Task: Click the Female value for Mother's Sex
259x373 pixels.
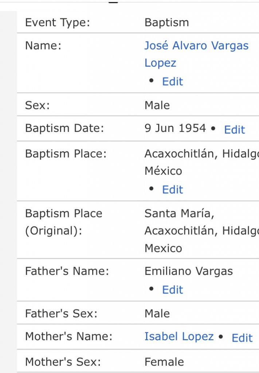Action: tap(164, 362)
